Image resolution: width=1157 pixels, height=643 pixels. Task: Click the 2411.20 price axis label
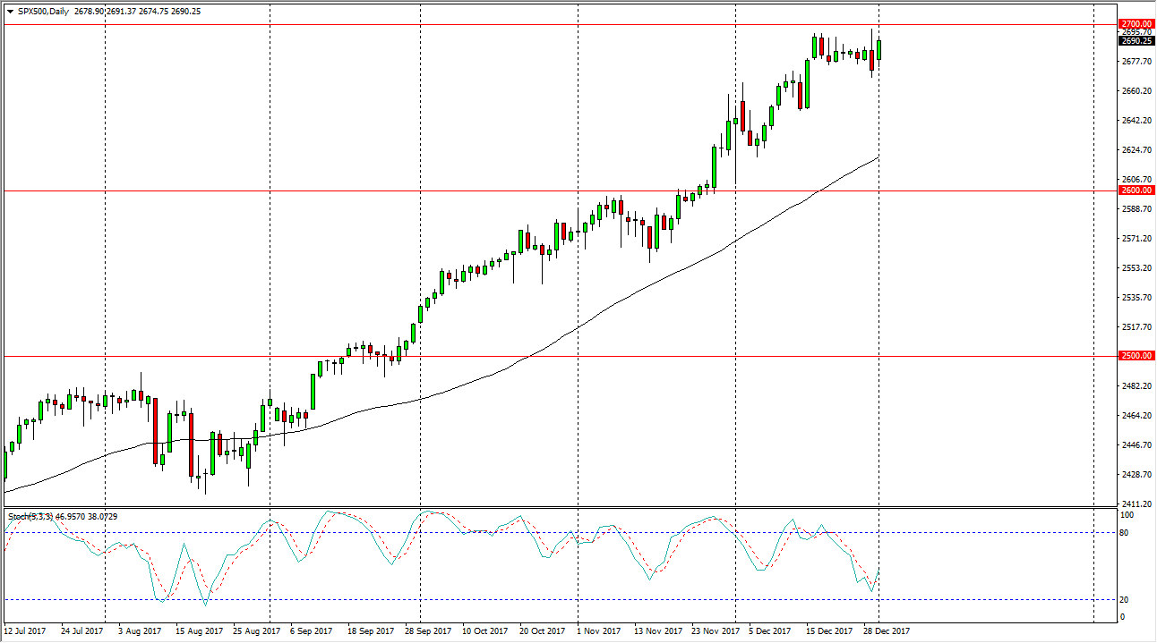pyautogui.click(x=1135, y=504)
